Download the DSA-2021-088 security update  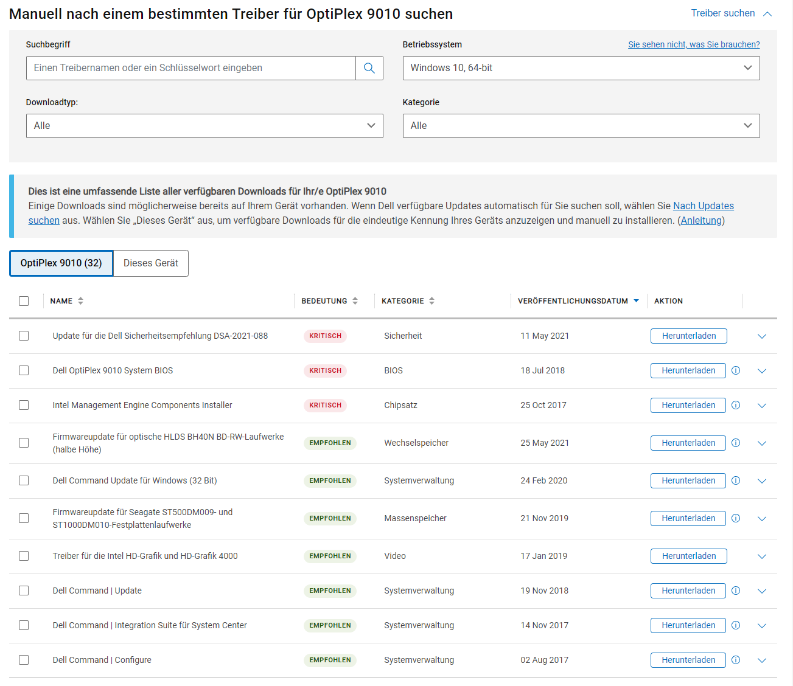click(689, 336)
